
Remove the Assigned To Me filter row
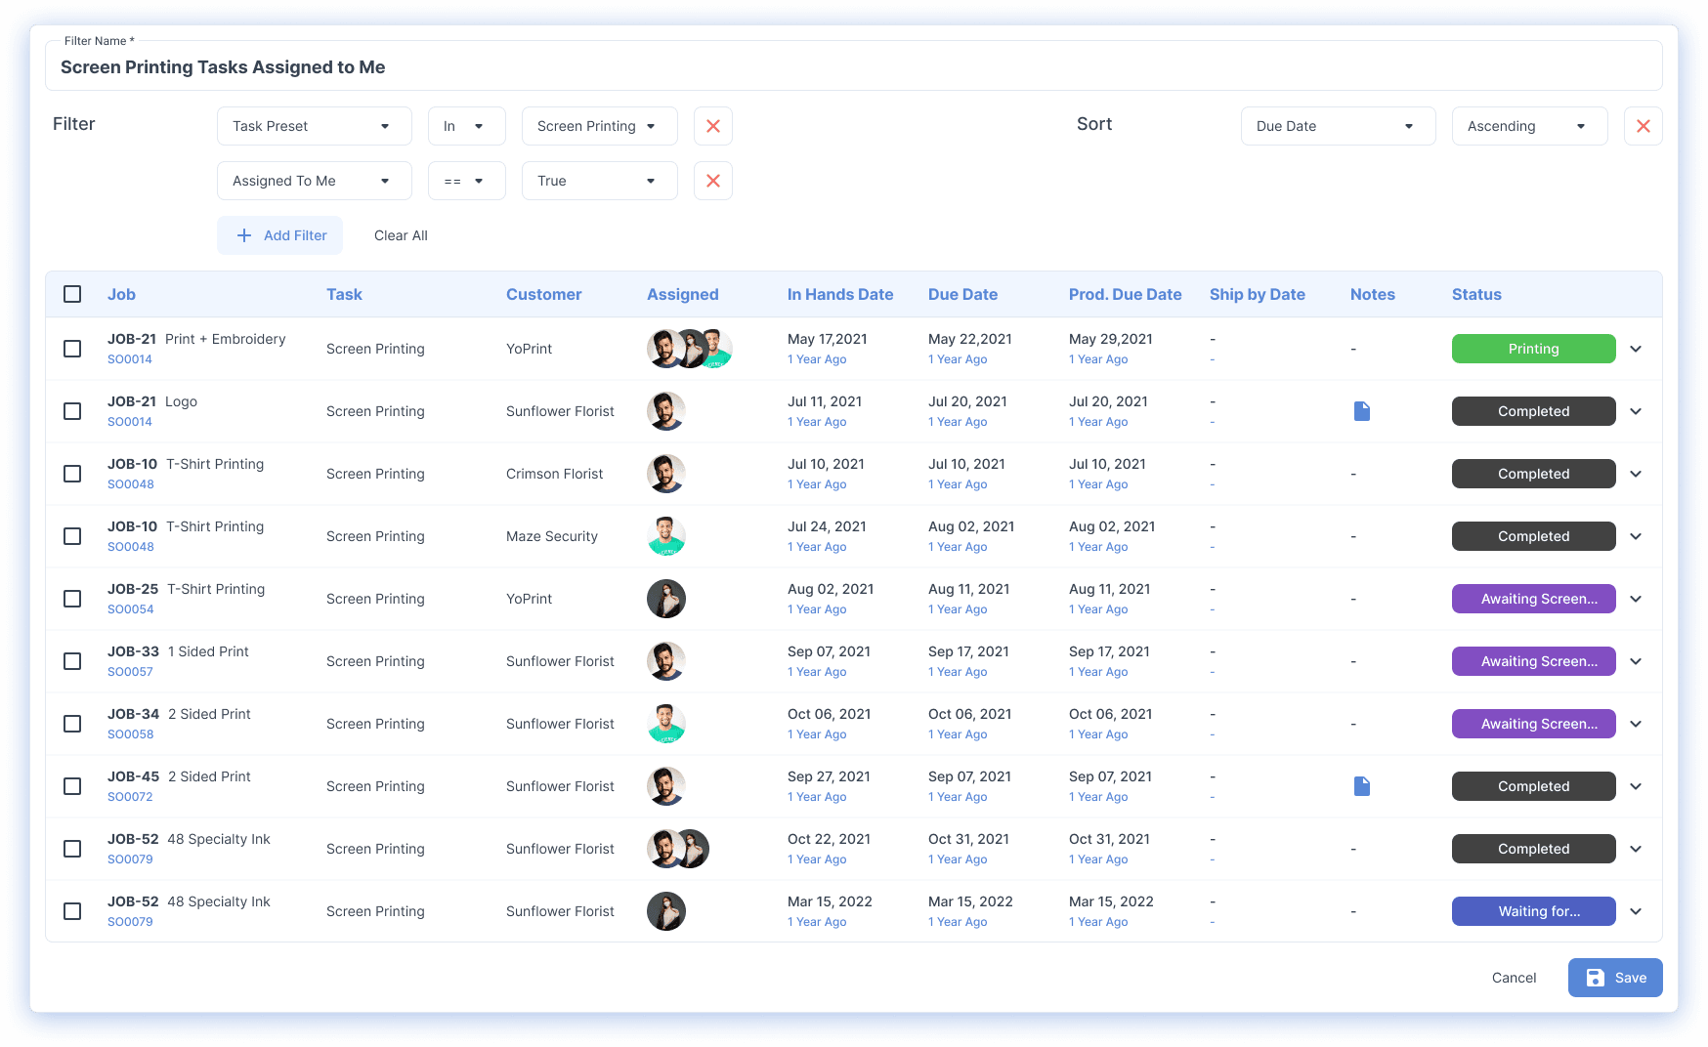tap(713, 181)
